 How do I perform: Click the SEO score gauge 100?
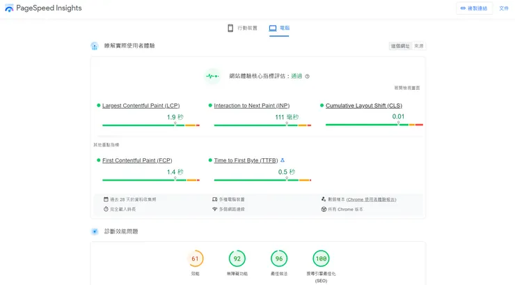tap(322, 259)
